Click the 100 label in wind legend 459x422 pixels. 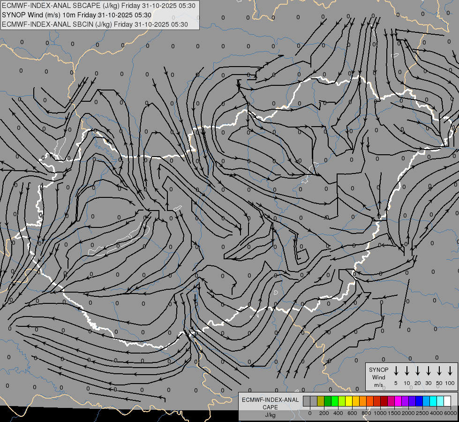[x=450, y=383]
